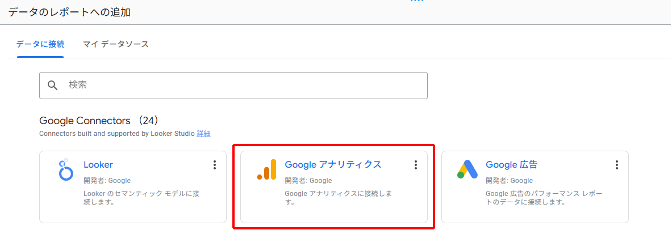Switch to the データに接続 tab
The height and width of the screenshot is (230, 672).
pyautogui.click(x=40, y=44)
